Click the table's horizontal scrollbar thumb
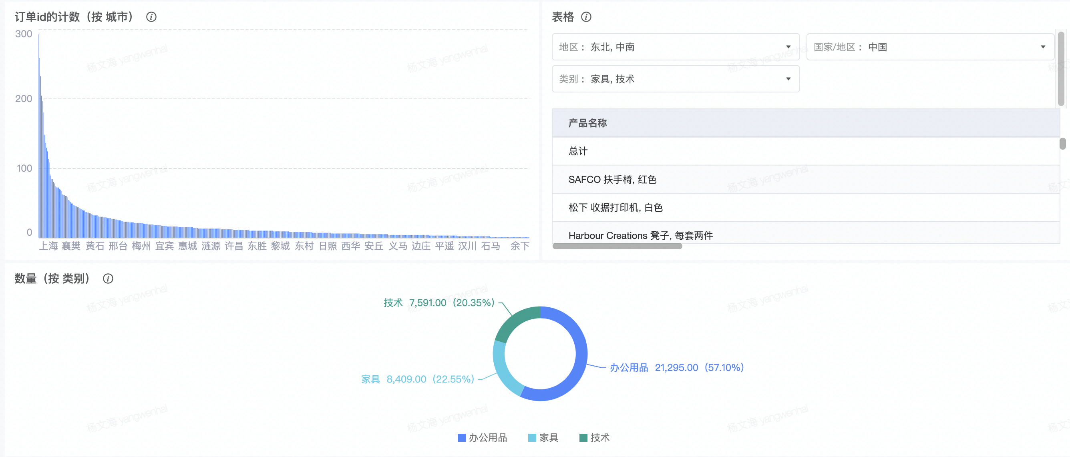 pyautogui.click(x=617, y=246)
